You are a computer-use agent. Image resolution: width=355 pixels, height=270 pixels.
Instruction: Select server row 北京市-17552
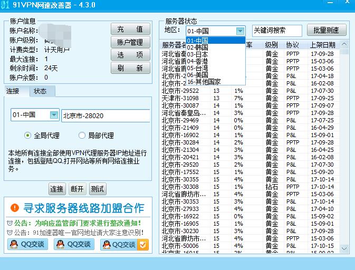250,172
